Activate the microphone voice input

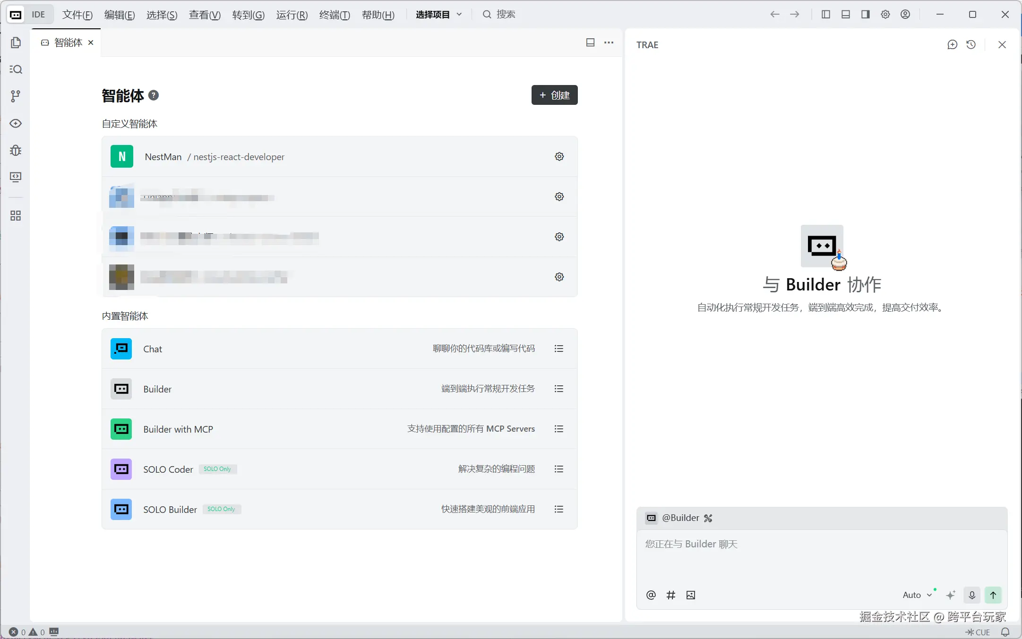(972, 595)
